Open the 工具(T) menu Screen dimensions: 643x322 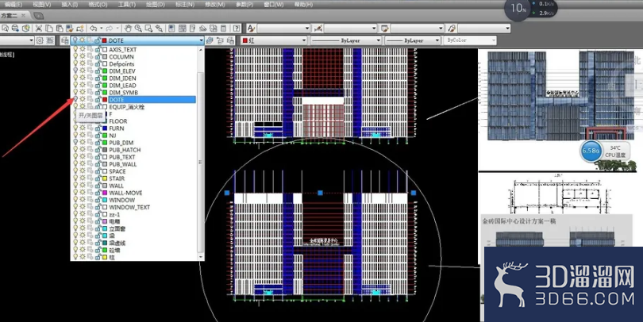[x=127, y=5]
